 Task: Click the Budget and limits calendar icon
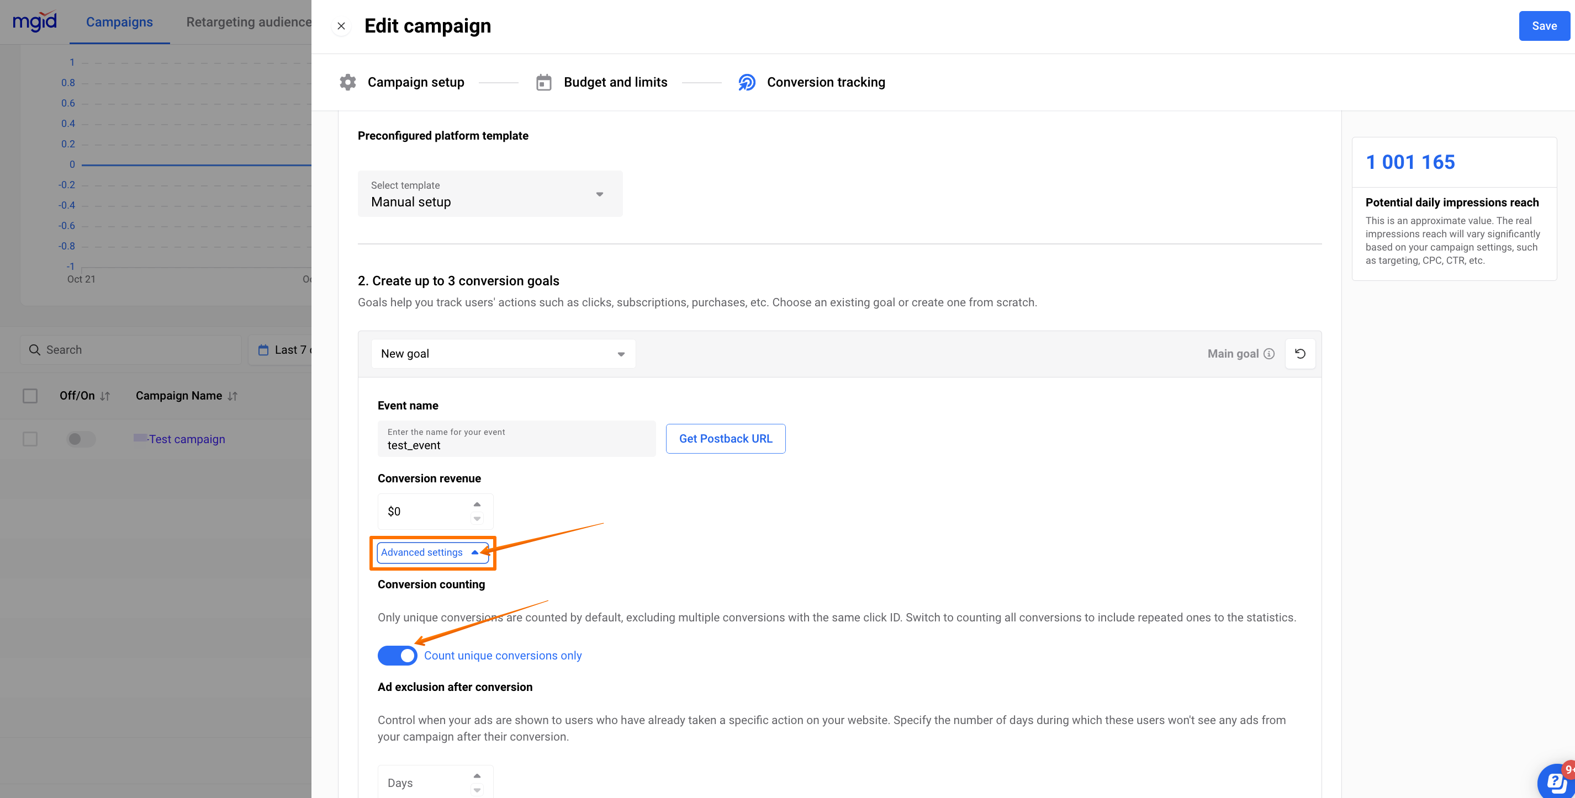point(543,82)
